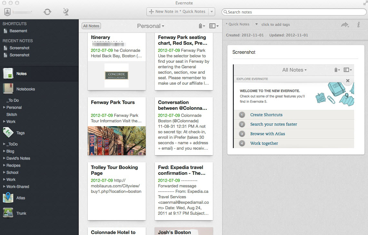Open the Quick Notes dropdown in note header
The height and width of the screenshot is (235, 368).
(x=256, y=24)
